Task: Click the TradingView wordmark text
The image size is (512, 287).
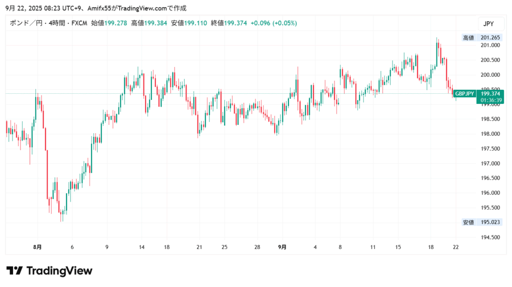Action: coord(59,271)
